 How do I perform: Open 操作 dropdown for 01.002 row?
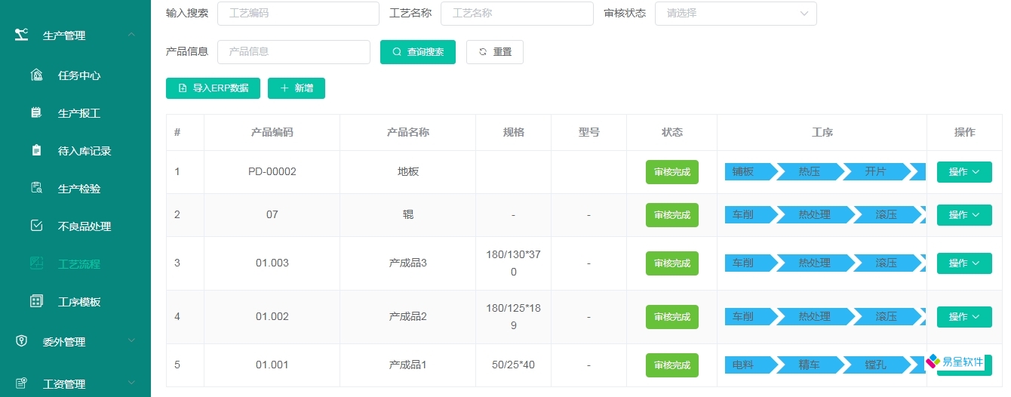pos(964,317)
